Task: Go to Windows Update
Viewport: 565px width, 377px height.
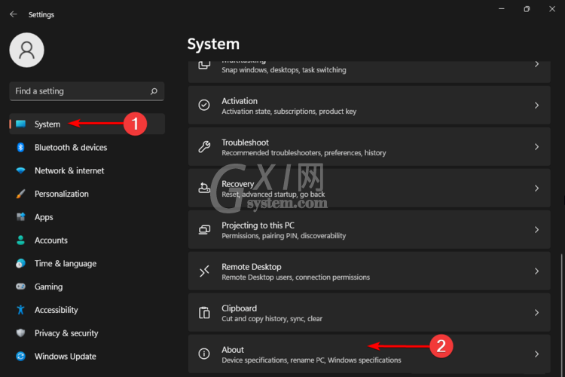Action: [x=87, y=356]
